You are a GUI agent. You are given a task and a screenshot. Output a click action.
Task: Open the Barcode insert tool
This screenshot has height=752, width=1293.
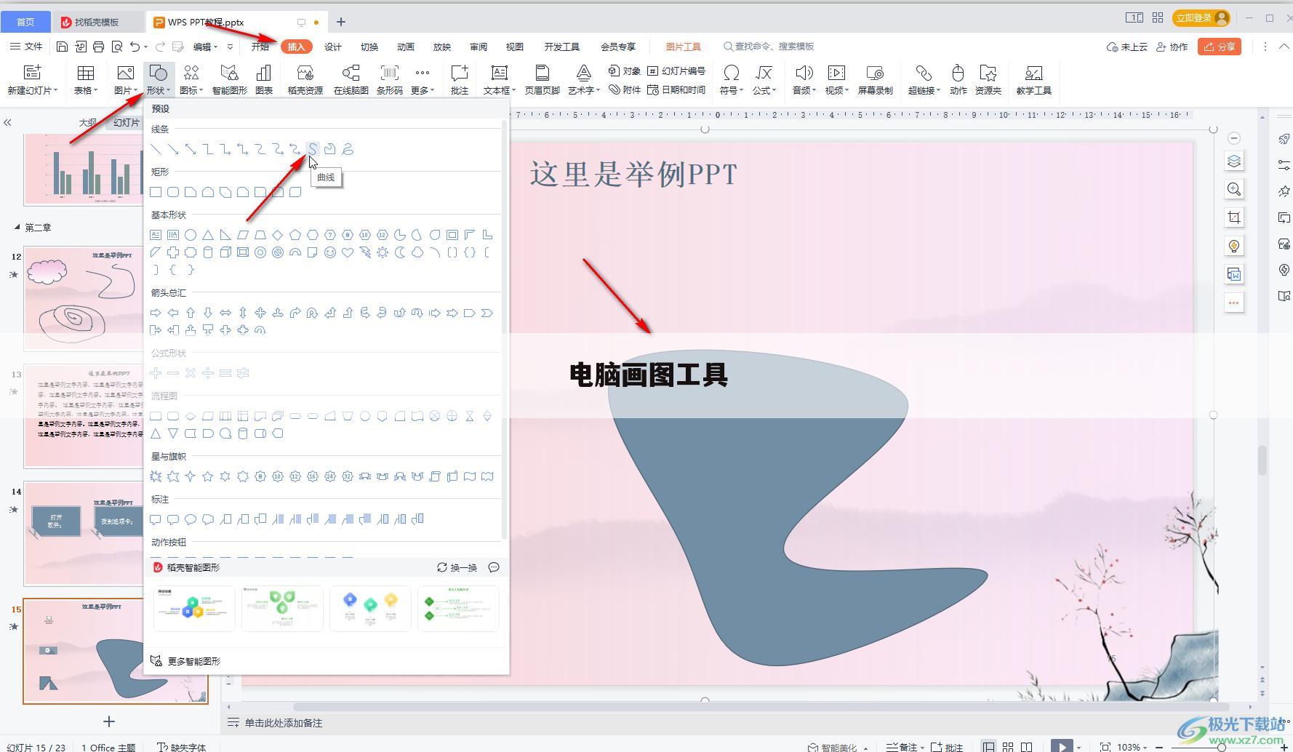click(x=389, y=80)
